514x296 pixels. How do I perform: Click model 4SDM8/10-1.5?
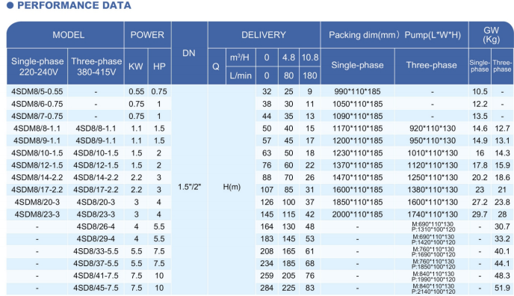[x=37, y=153]
